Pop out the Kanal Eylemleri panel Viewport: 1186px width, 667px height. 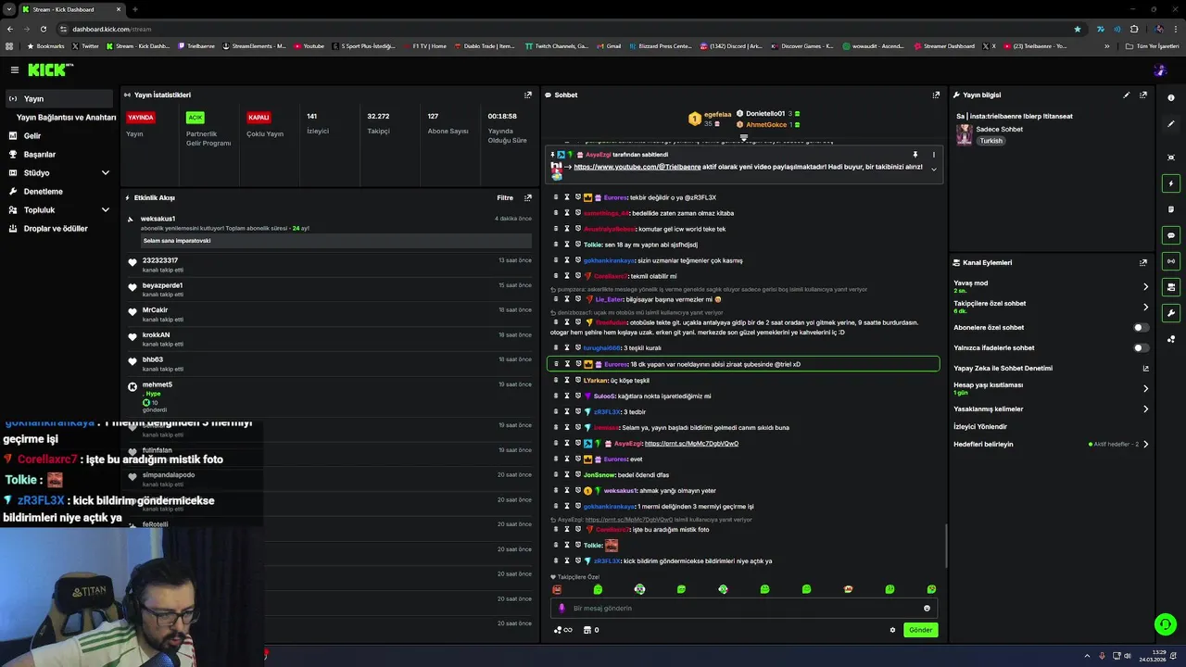pyautogui.click(x=1143, y=262)
